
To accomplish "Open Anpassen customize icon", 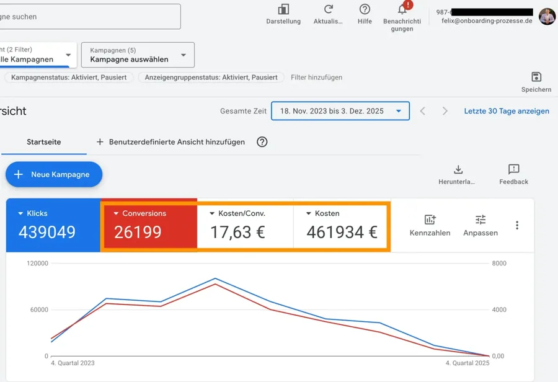I will 480,220.
